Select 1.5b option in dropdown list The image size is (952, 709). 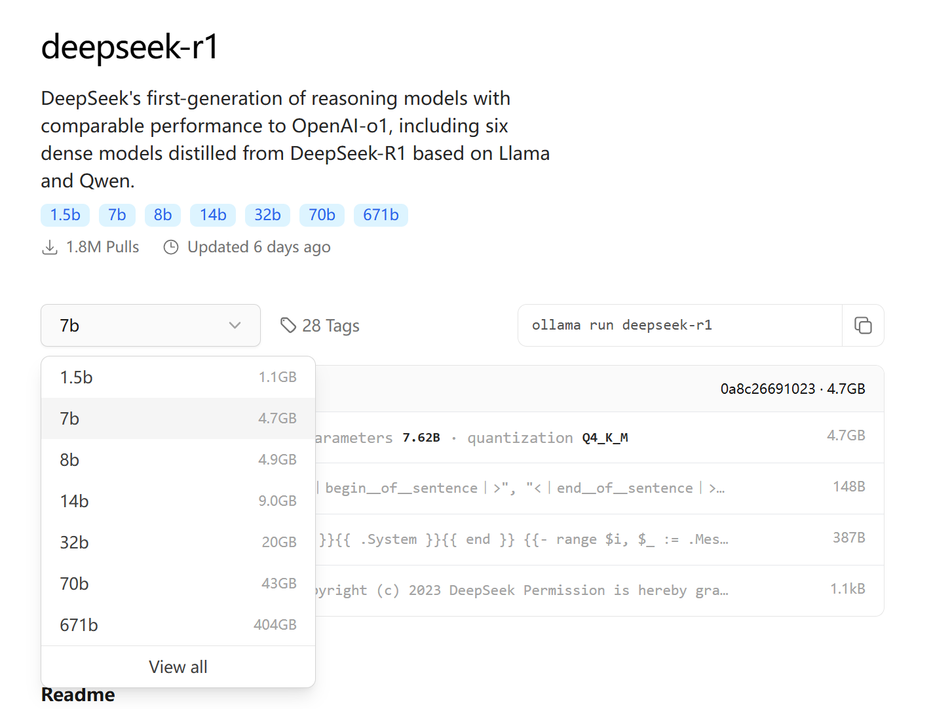pyautogui.click(x=178, y=377)
